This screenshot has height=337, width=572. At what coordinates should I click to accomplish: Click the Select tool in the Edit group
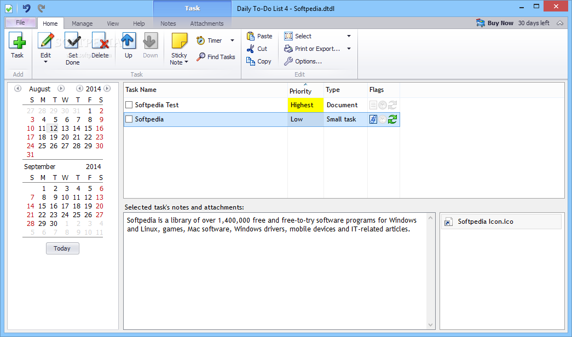(298, 36)
